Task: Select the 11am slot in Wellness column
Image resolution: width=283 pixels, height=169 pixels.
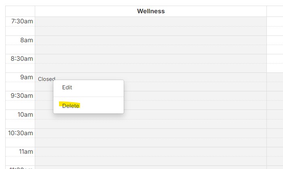Action: point(151,152)
